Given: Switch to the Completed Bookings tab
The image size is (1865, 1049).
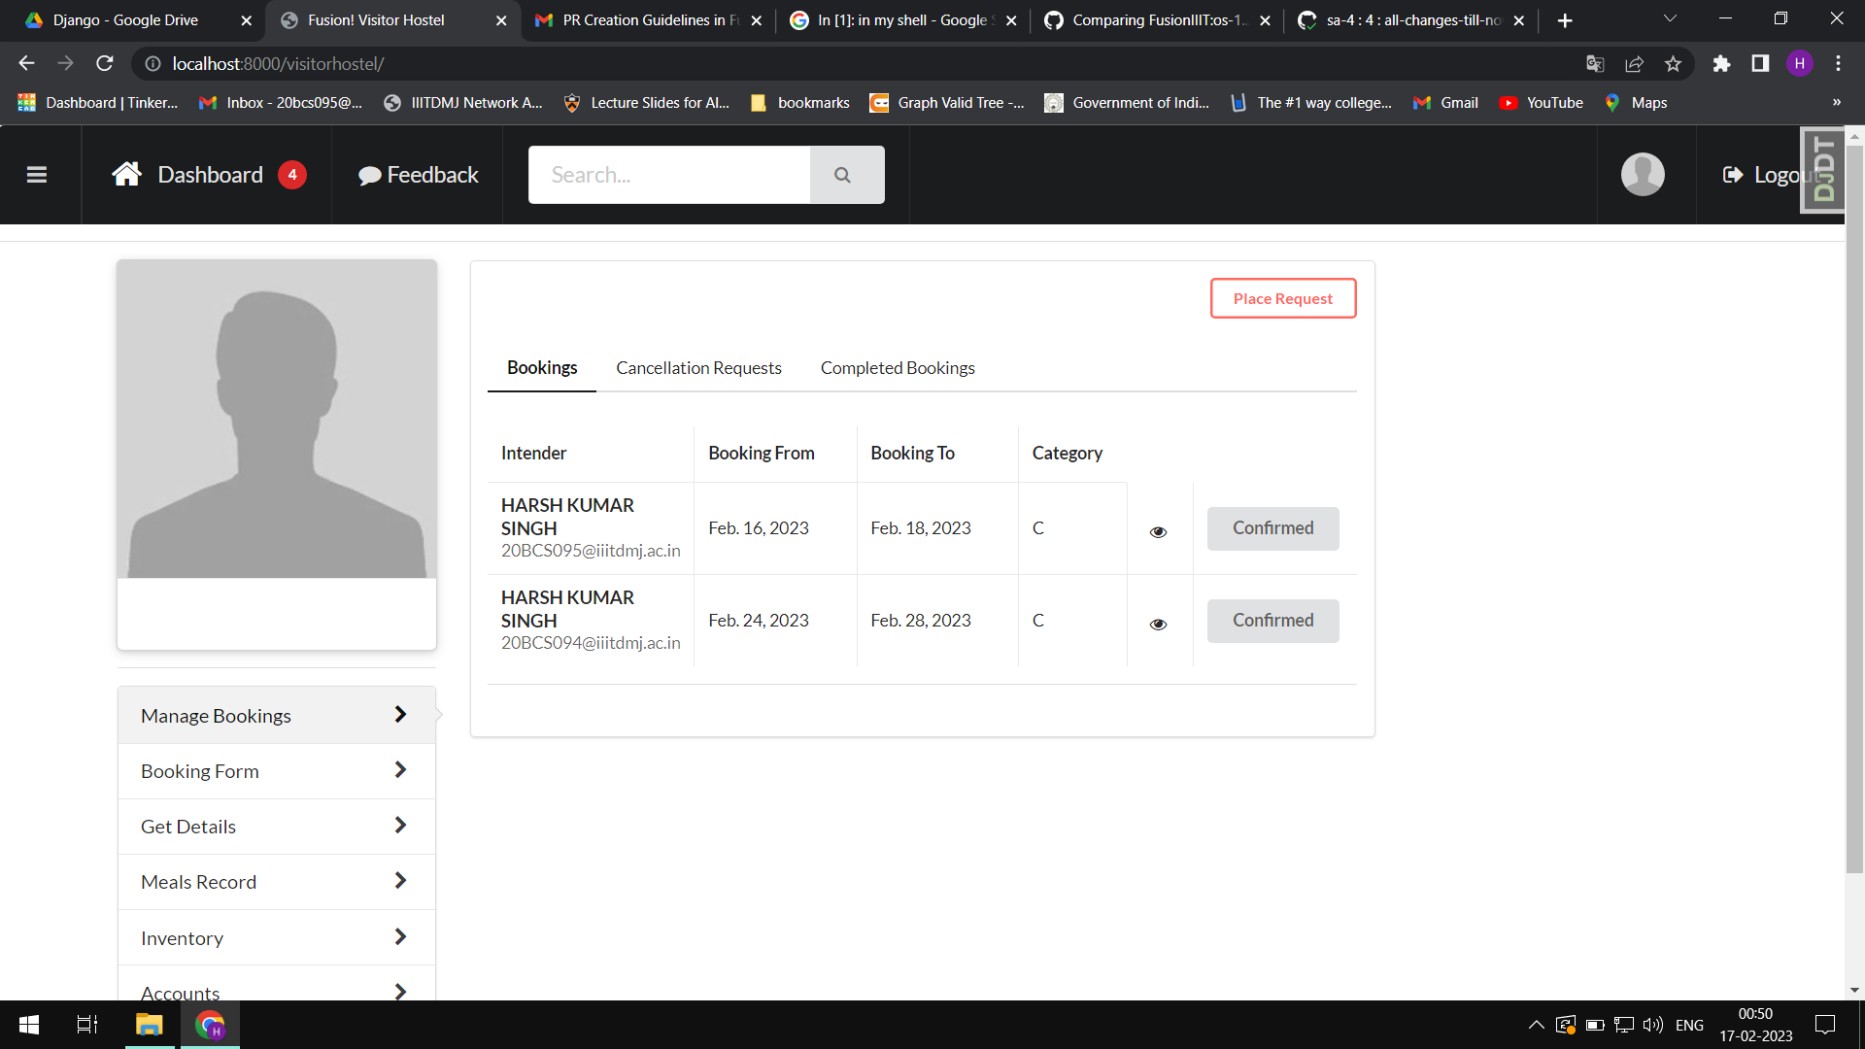Looking at the screenshot, I should [x=897, y=368].
